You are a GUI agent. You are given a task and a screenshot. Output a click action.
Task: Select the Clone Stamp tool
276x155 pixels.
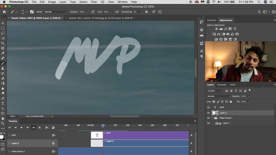(3, 68)
